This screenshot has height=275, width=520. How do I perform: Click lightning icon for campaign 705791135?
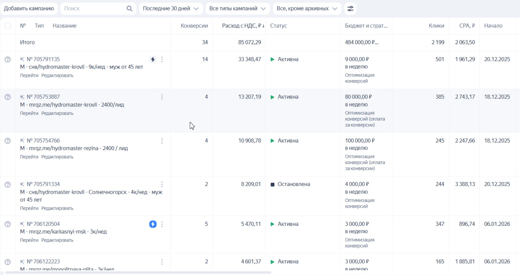pos(153,60)
